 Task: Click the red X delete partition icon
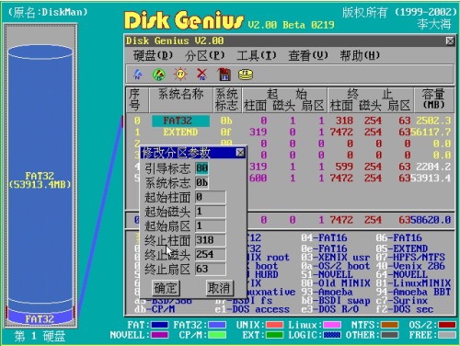click(x=201, y=75)
